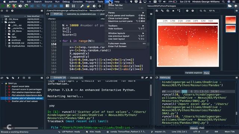This screenshot has height=134, width=239.
Task: Click the browse working directory folder icon
Action: [x=230, y=6]
